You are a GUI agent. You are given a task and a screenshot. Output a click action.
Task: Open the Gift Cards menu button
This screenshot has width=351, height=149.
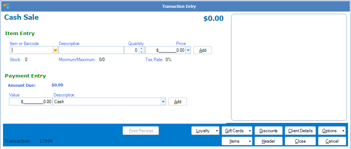(x=237, y=131)
